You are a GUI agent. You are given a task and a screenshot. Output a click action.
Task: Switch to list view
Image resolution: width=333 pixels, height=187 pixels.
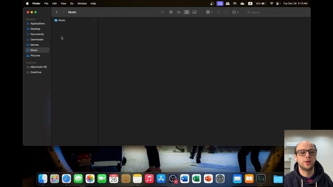(x=179, y=12)
